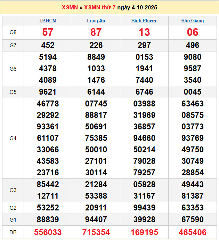The height and width of the screenshot is (240, 219).
Task: Open the XSMN link in the header
Action: point(70,7)
